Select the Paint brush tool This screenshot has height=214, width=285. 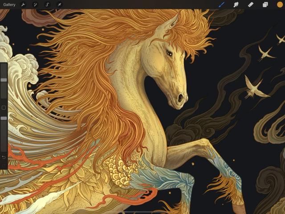(221, 4)
